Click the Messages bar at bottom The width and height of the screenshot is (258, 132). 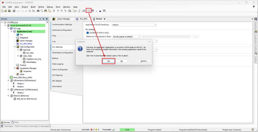click(26, 126)
